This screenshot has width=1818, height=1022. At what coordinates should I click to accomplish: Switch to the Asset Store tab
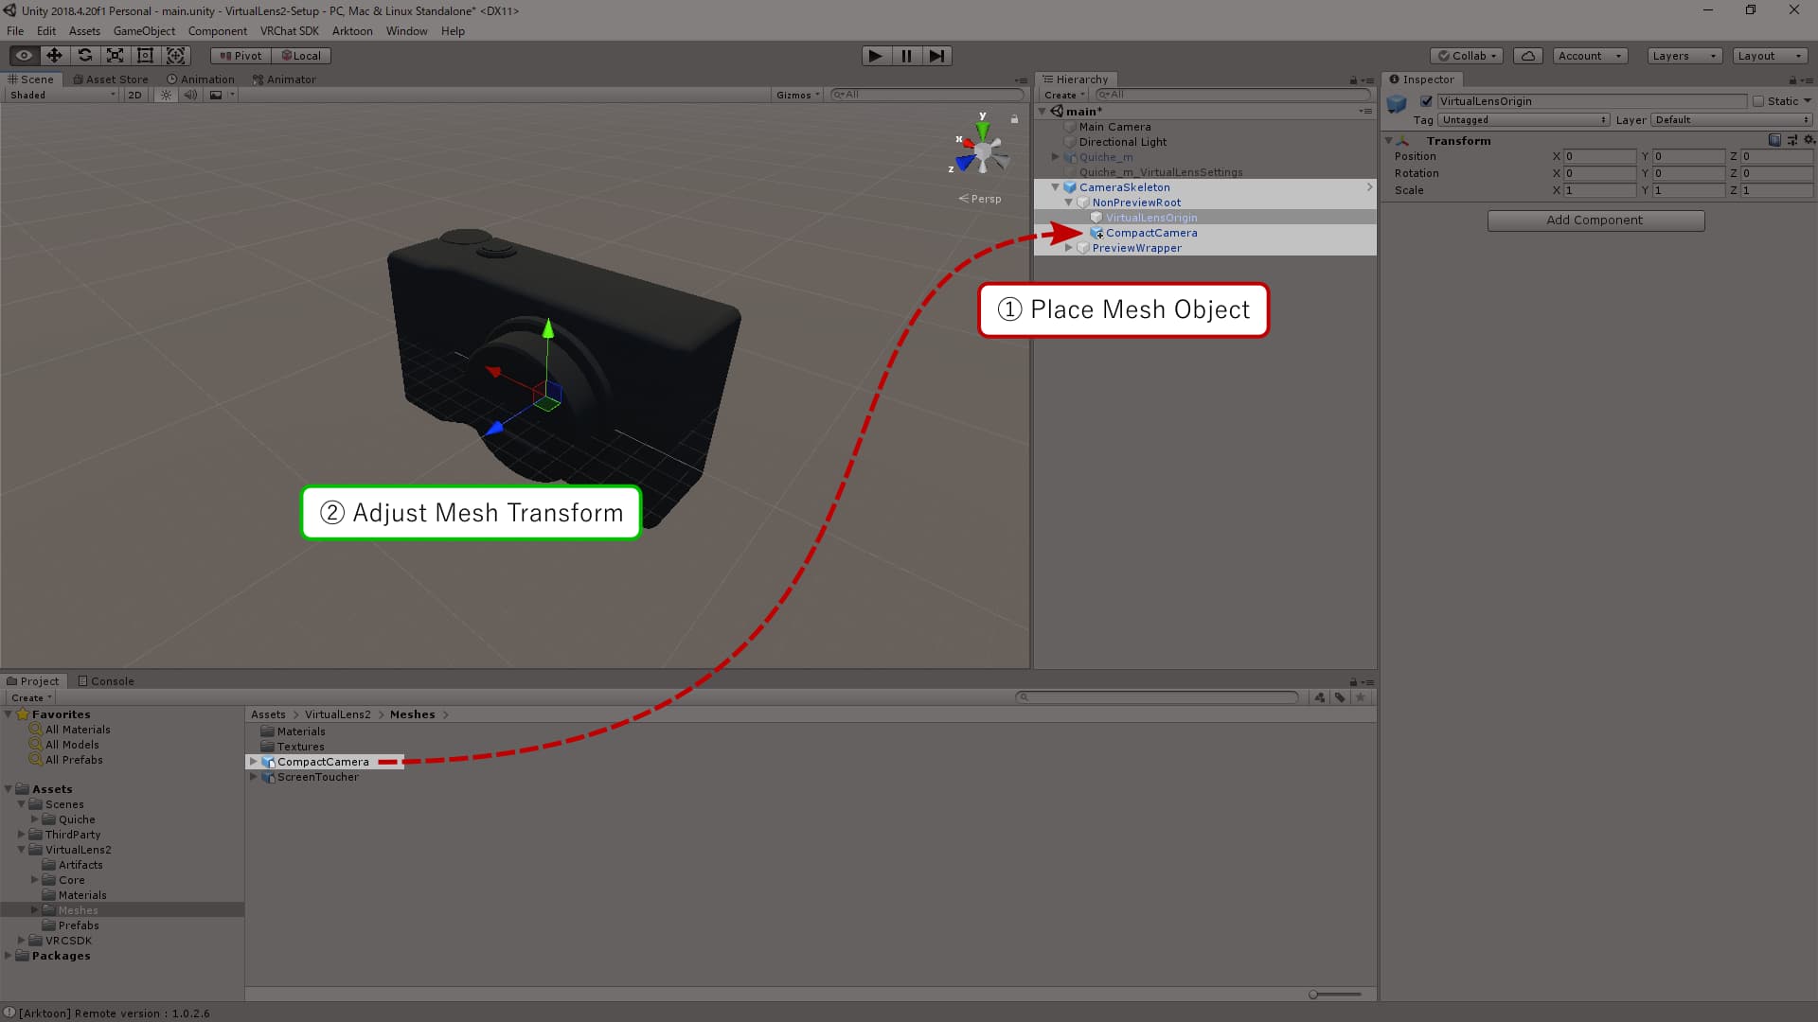point(111,79)
